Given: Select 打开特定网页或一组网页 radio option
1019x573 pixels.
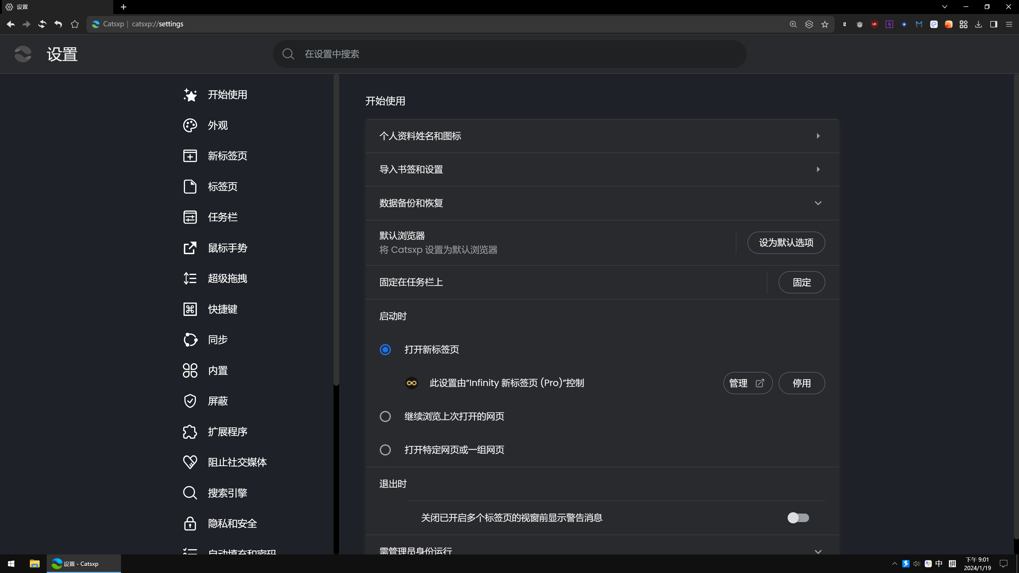Looking at the screenshot, I should [x=385, y=450].
